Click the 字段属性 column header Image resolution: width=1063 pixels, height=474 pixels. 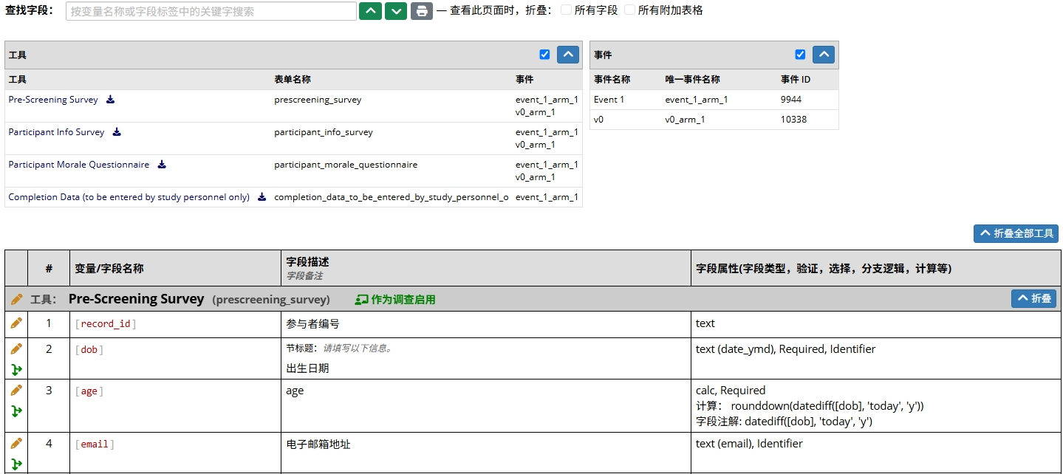[824, 269]
